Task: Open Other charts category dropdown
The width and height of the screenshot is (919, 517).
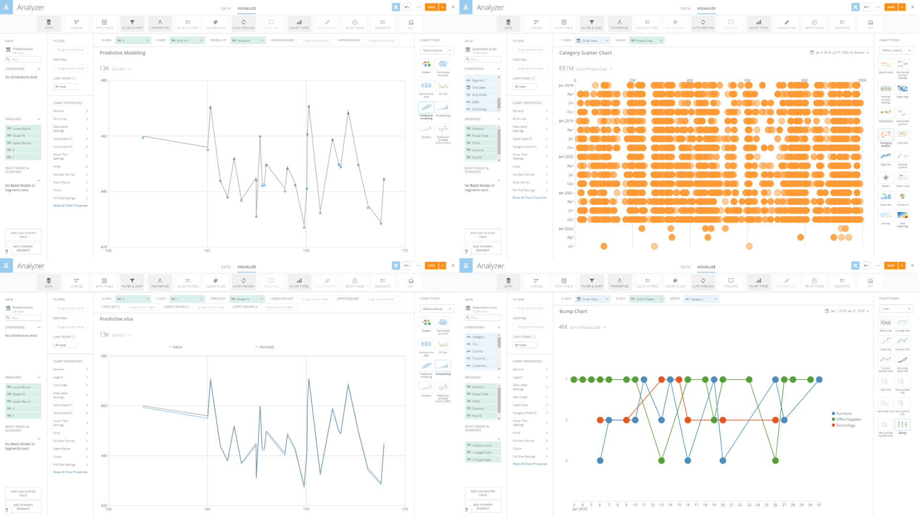Action: click(x=896, y=50)
